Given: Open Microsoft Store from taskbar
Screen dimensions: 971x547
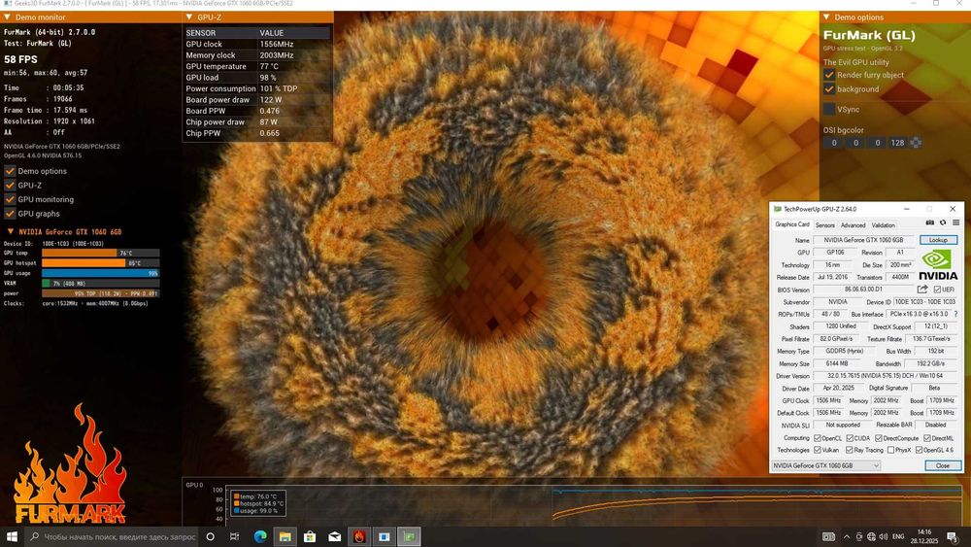Looking at the screenshot, I should click(x=310, y=536).
